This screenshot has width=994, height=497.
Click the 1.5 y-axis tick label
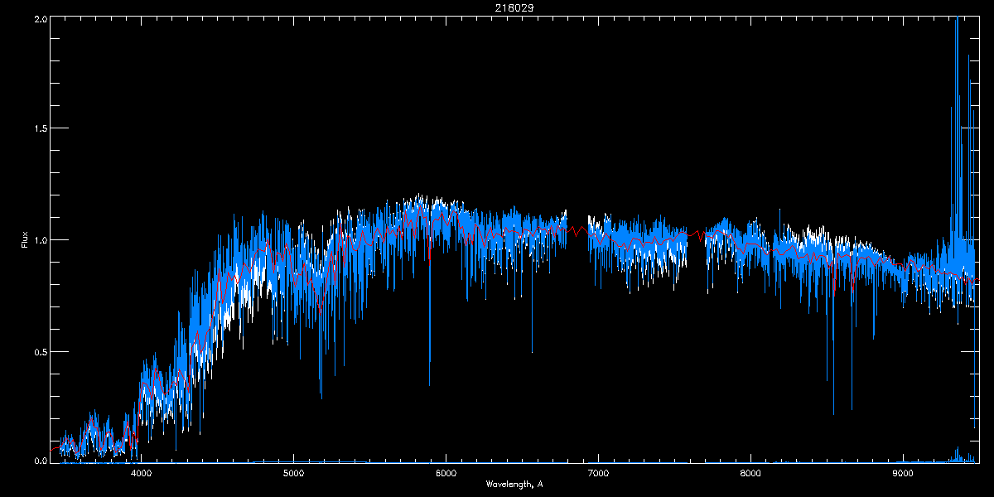[x=40, y=128]
